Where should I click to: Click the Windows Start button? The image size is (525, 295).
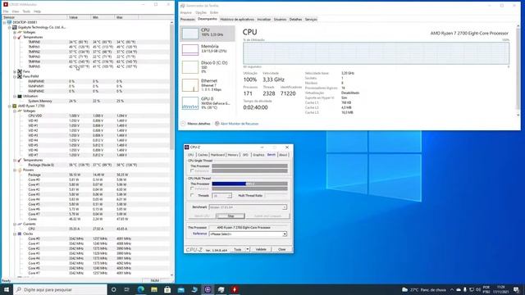tap(6, 289)
